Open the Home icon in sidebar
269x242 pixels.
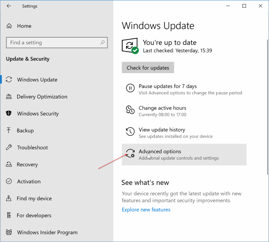click(x=9, y=26)
